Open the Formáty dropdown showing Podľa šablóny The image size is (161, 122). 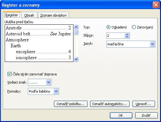click(x=56, y=91)
